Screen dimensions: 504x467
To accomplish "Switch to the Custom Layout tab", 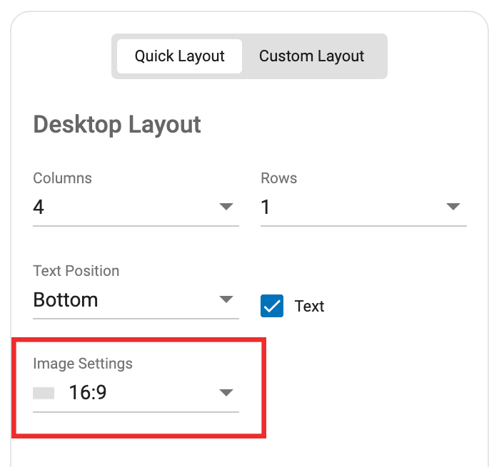I will pyautogui.click(x=311, y=56).
